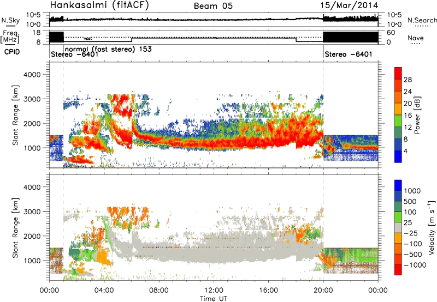Click the 3000 km tick in power panel
The width and height of the screenshot is (437, 302).
click(x=32, y=99)
